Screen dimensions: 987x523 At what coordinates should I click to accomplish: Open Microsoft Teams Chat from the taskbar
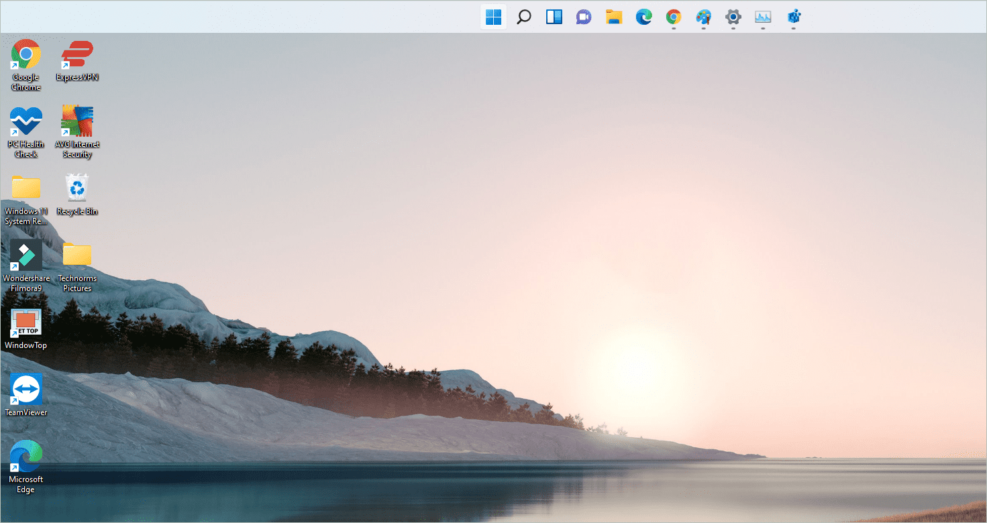click(x=583, y=17)
